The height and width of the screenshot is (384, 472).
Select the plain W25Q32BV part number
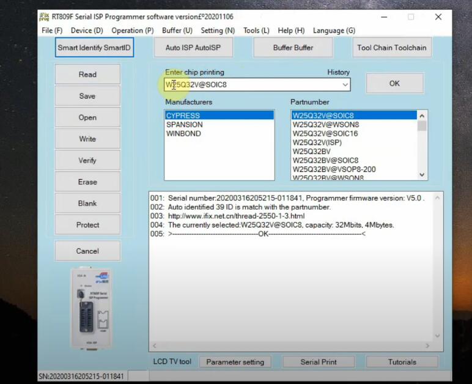(354, 152)
